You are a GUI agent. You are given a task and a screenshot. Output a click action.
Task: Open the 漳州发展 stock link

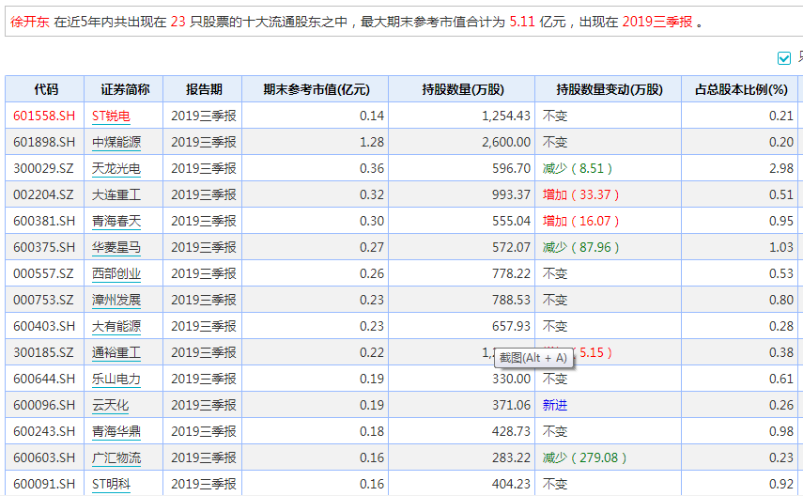click(116, 300)
